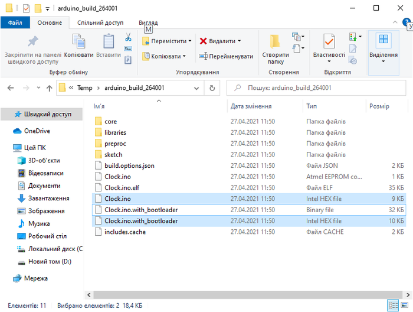Click the Up one level arrow
Image resolution: width=413 pixels, height=312 pixels.
(49, 88)
